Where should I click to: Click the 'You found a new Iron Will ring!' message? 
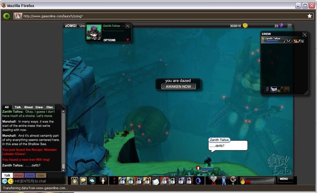coord(26,160)
